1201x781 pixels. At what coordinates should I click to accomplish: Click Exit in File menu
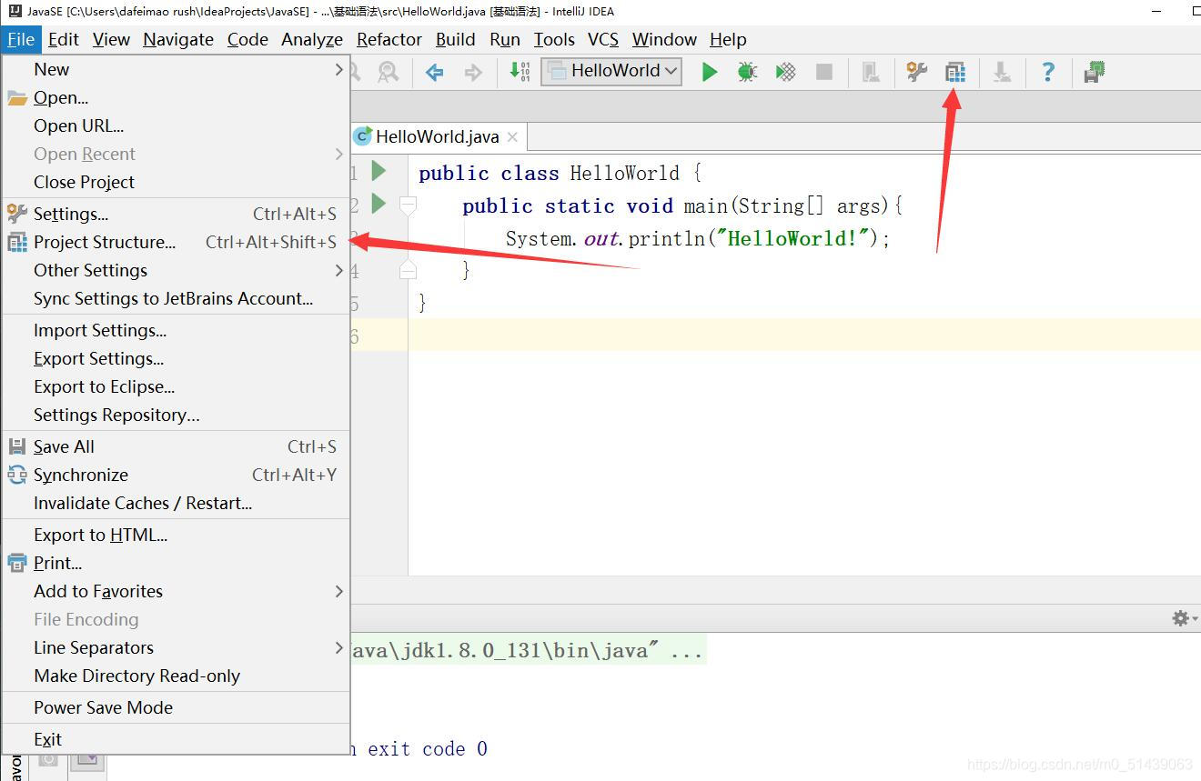click(x=177, y=739)
